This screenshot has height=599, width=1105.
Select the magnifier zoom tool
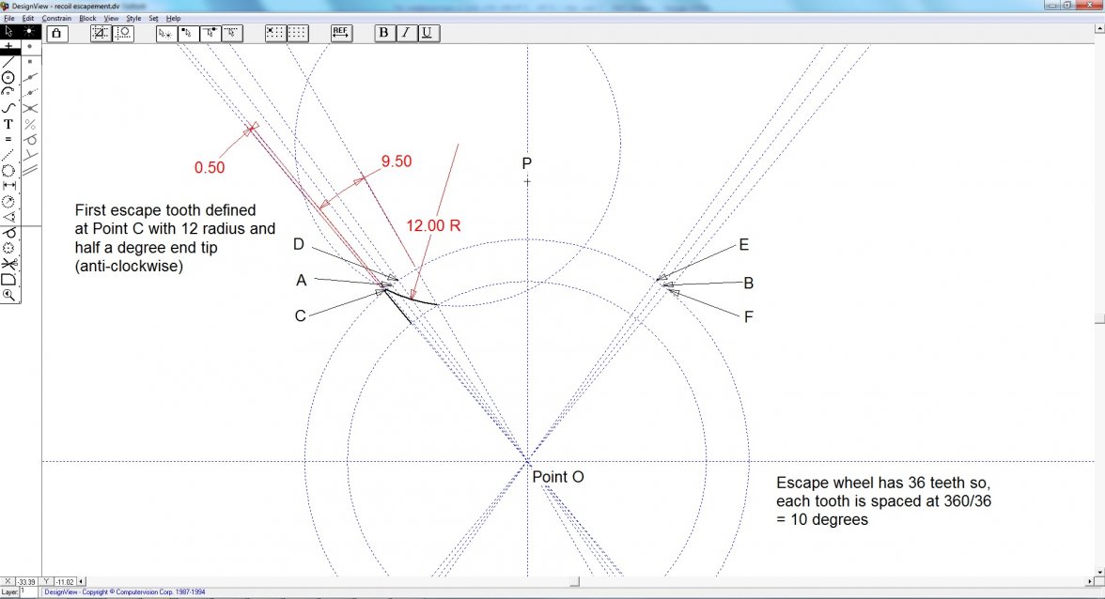8,295
